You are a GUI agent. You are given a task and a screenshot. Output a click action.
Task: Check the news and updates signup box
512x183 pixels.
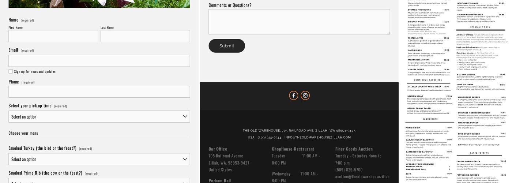(11, 71)
